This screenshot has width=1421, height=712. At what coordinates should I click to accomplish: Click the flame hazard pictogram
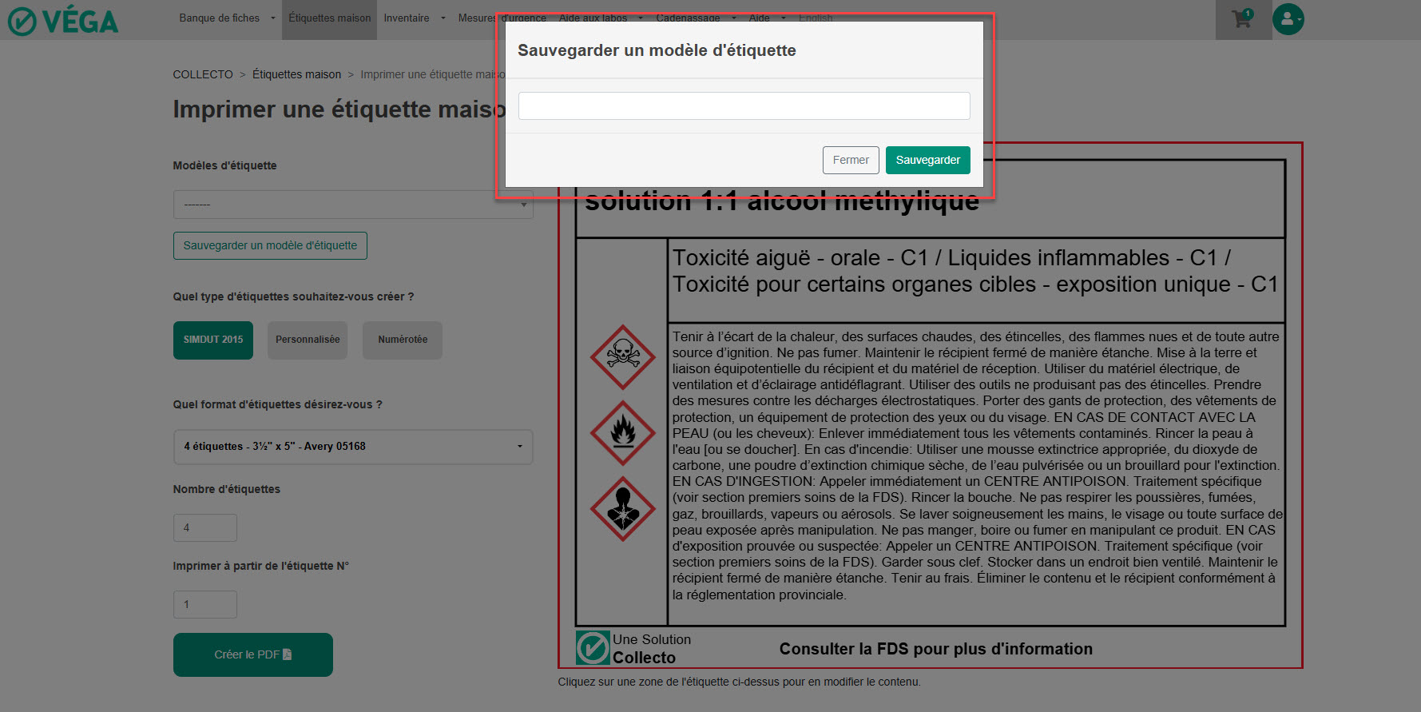pyautogui.click(x=622, y=432)
